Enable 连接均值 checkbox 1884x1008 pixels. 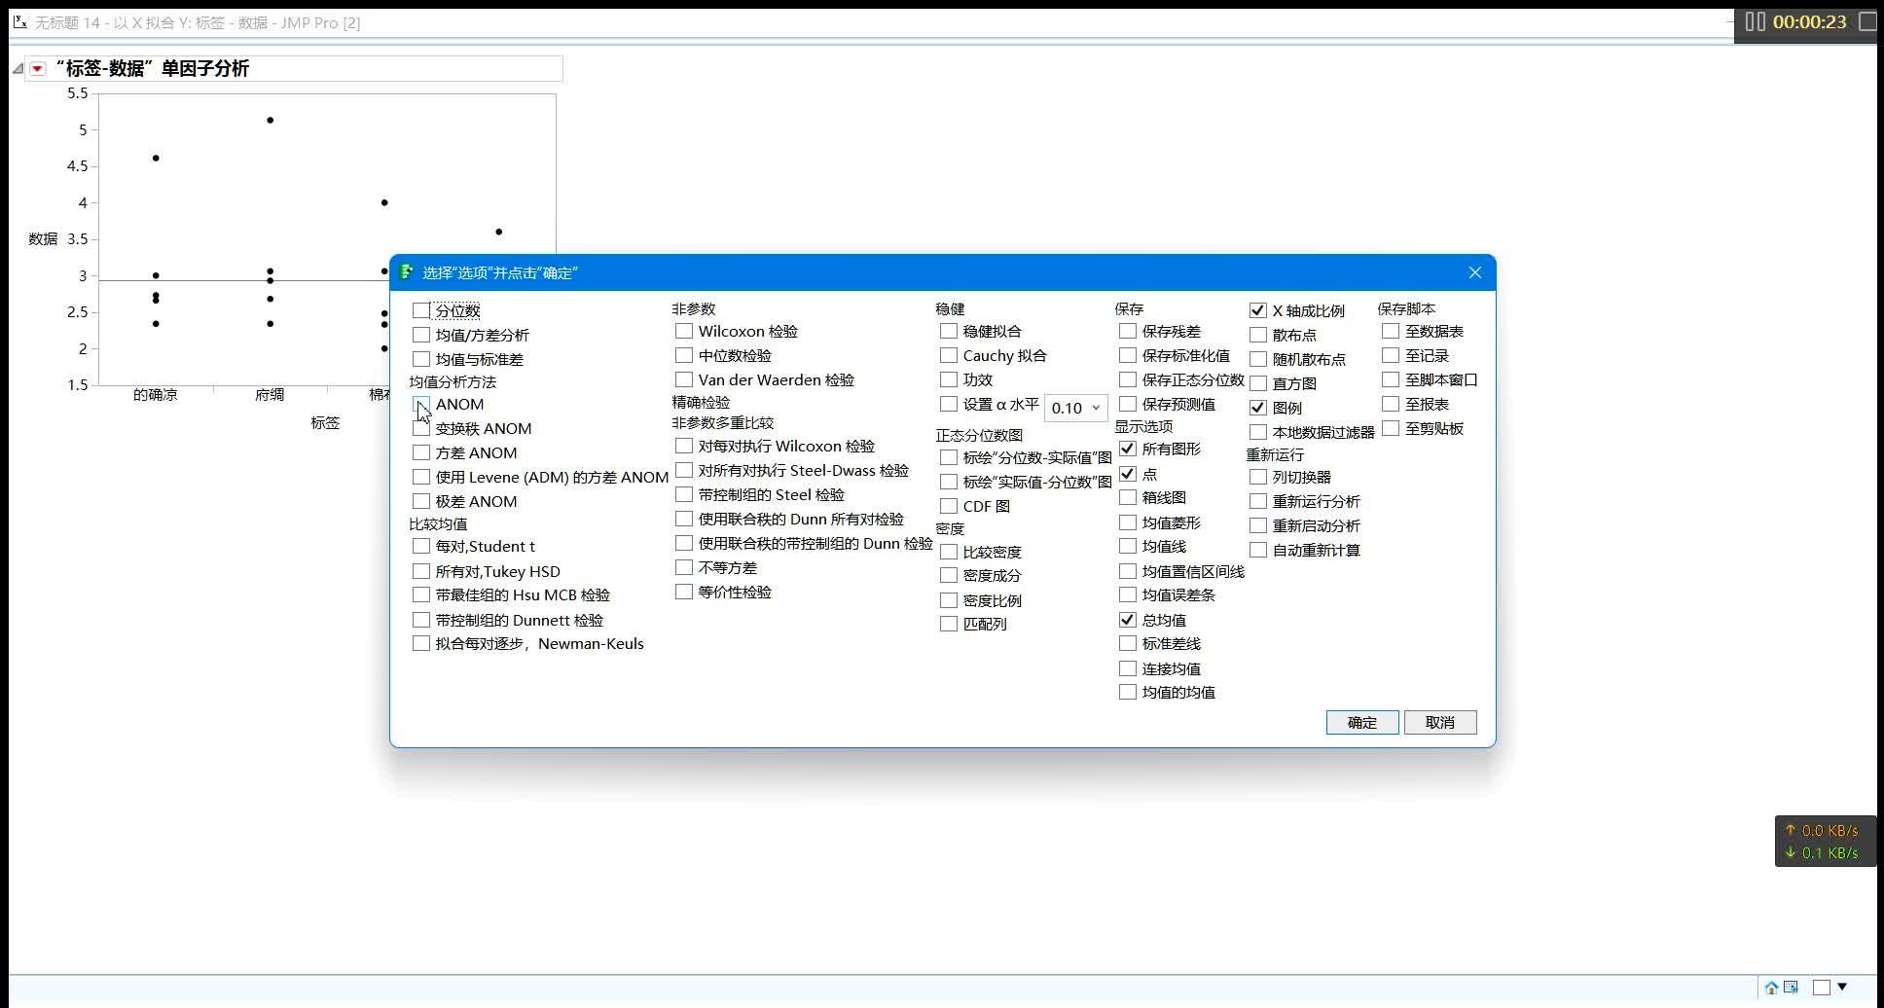coord(1128,668)
